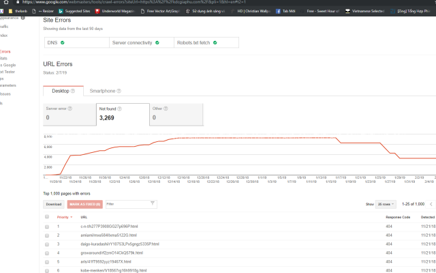Image resolution: width=436 pixels, height=273 pixels.
Task: Open the Underworld Magazine bookmark
Action: tap(115, 11)
